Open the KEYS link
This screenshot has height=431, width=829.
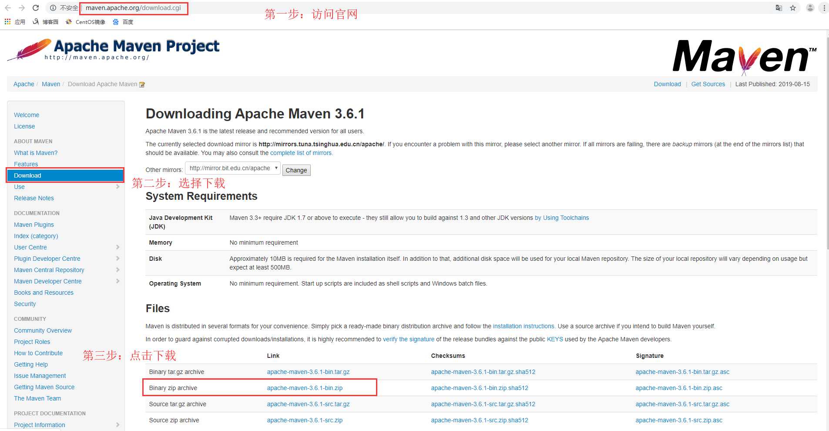pyautogui.click(x=555, y=339)
